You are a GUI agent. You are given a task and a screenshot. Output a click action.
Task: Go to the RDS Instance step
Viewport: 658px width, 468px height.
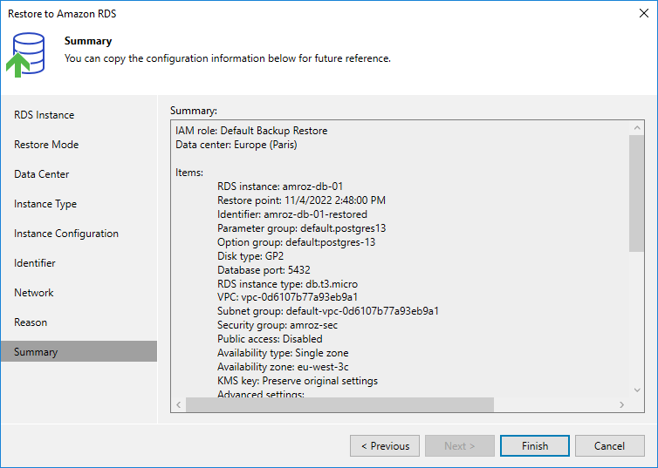point(45,115)
